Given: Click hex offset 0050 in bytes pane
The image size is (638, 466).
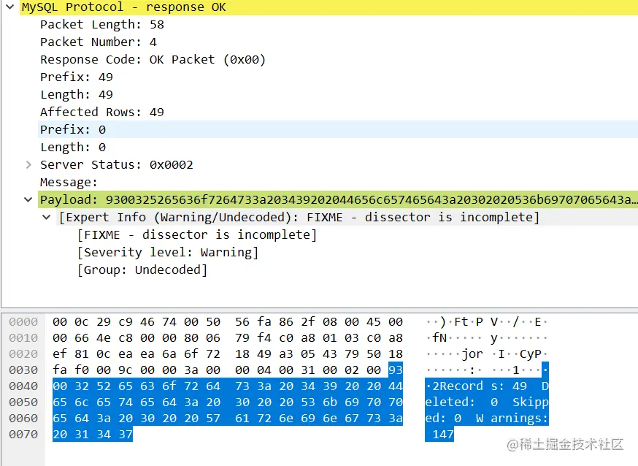Looking at the screenshot, I should (23, 402).
